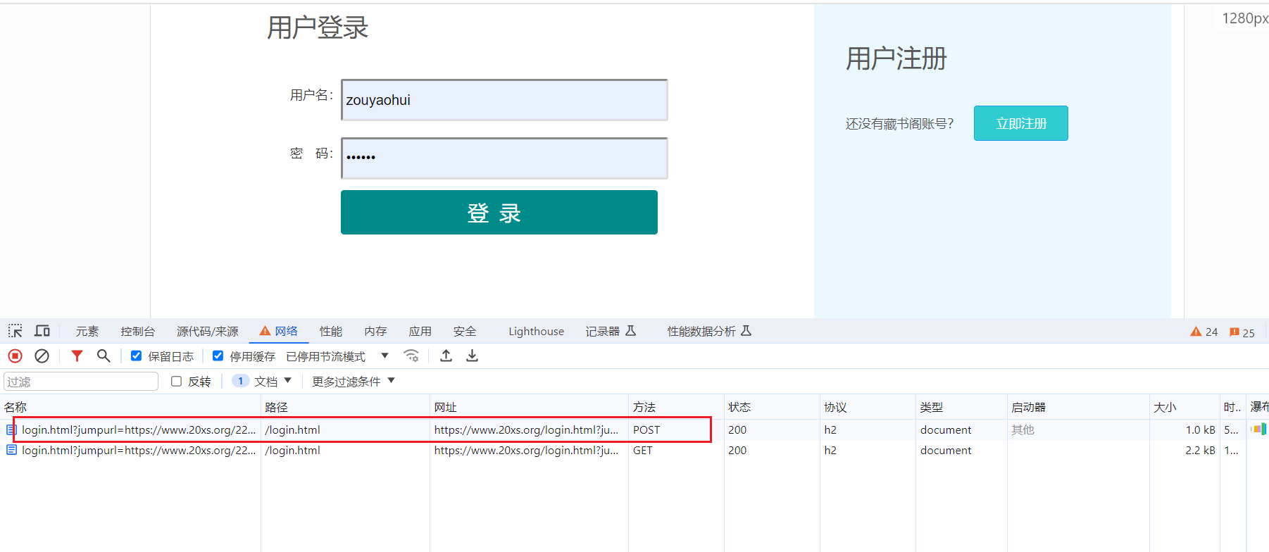The image size is (1269, 552).
Task: Clear the network log
Action: [x=42, y=356]
